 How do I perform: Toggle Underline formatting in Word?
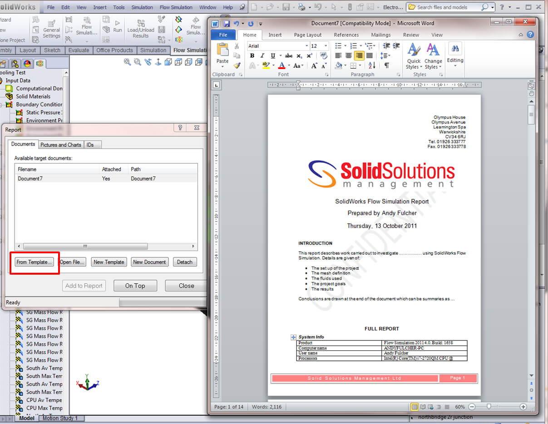click(x=273, y=56)
